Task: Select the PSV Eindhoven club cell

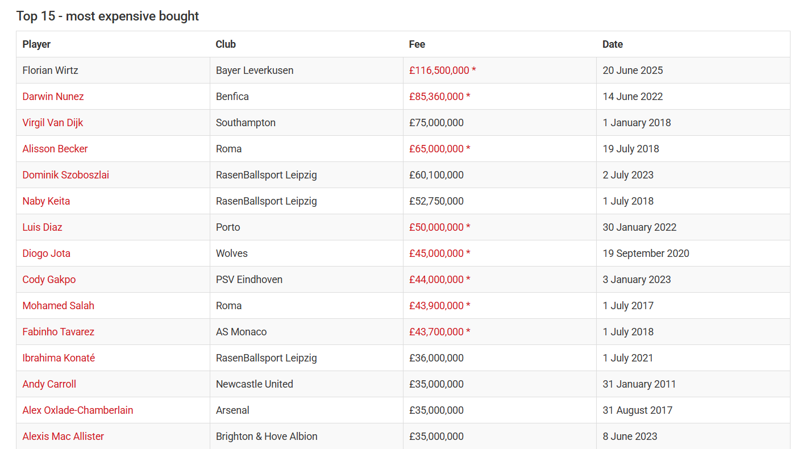Action: [306, 280]
